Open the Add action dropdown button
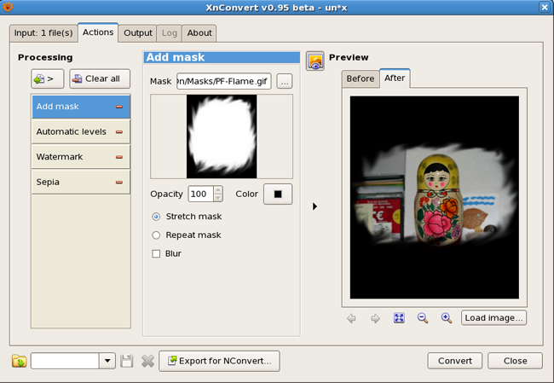The width and height of the screenshot is (554, 383). (48, 79)
